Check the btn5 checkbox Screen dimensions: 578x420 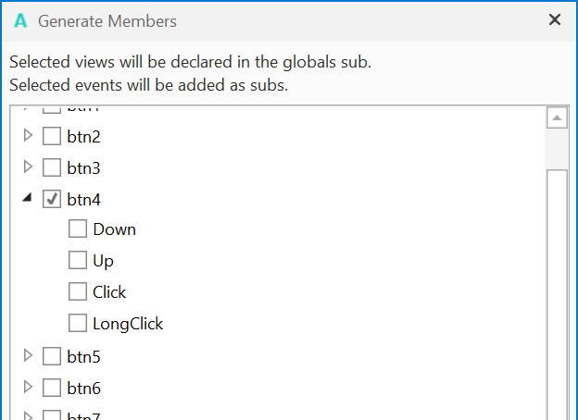(x=52, y=356)
